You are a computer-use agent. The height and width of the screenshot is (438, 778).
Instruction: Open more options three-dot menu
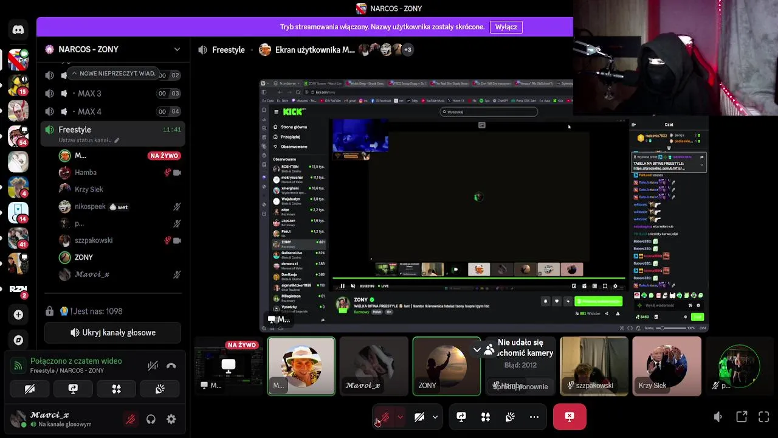click(x=534, y=417)
